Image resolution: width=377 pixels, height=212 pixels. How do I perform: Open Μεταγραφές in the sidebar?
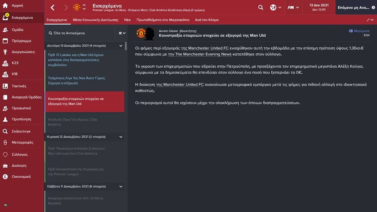pos(22,142)
